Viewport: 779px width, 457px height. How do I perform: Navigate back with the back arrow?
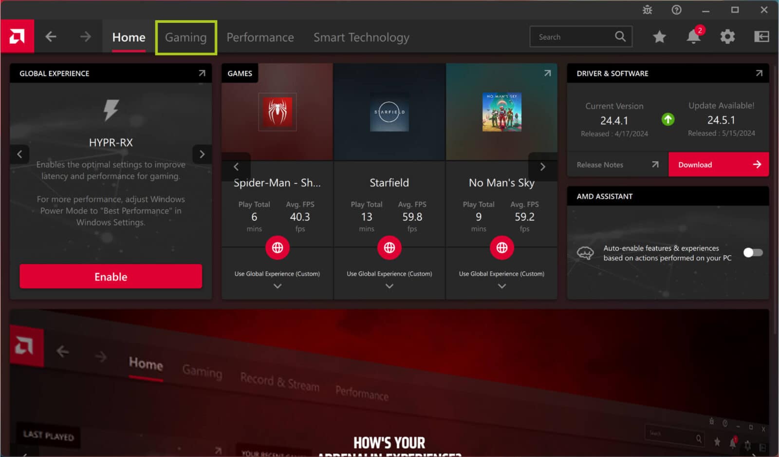[x=51, y=36]
